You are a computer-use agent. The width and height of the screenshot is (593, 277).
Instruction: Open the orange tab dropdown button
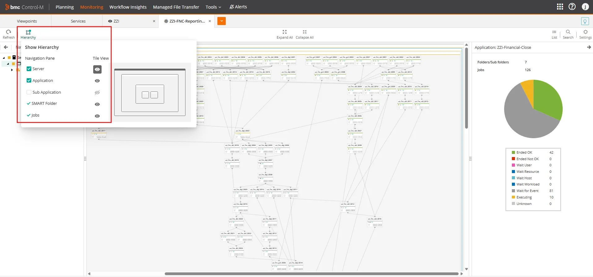click(x=221, y=21)
